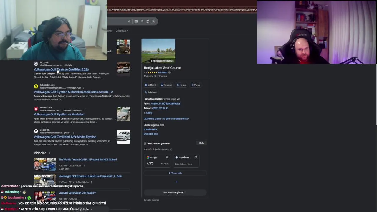Open the sahibinden.com Volkswagen Golf Fiyatları result
Viewport: 377px width, 212px height.
[73, 92]
